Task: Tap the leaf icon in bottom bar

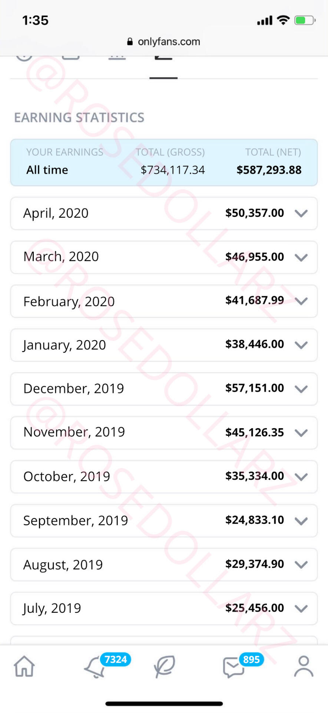Action: click(164, 667)
